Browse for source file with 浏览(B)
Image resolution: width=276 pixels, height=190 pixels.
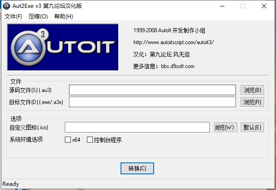point(252,90)
